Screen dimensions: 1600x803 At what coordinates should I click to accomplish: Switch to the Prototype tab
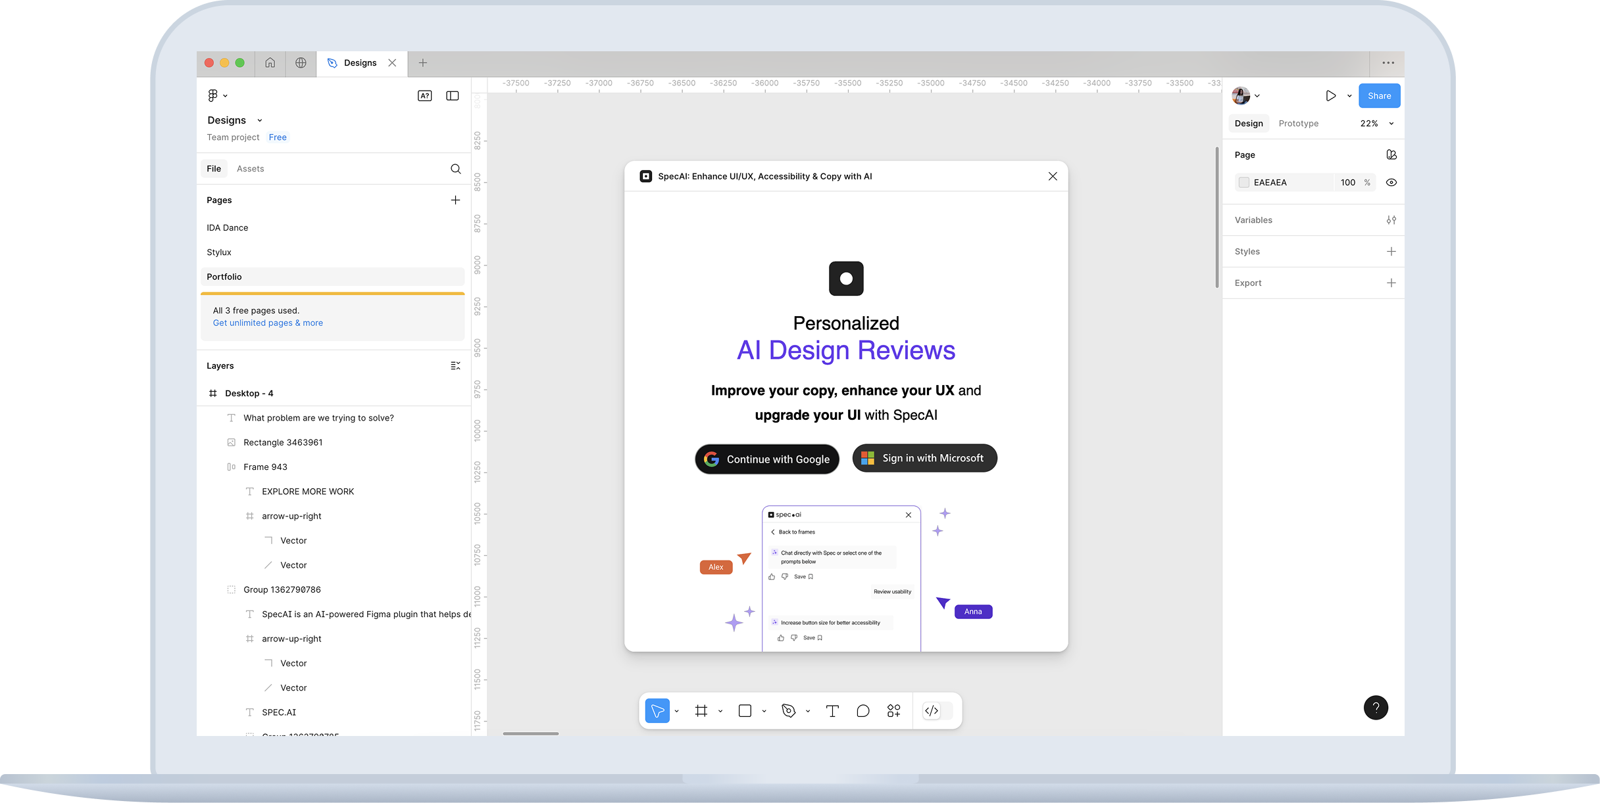coord(1298,124)
